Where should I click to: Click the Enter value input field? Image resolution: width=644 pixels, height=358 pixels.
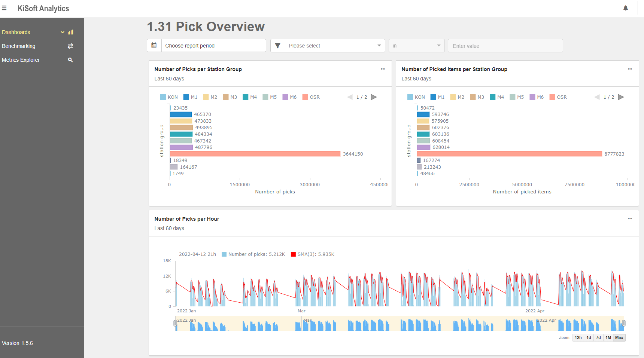pos(505,46)
